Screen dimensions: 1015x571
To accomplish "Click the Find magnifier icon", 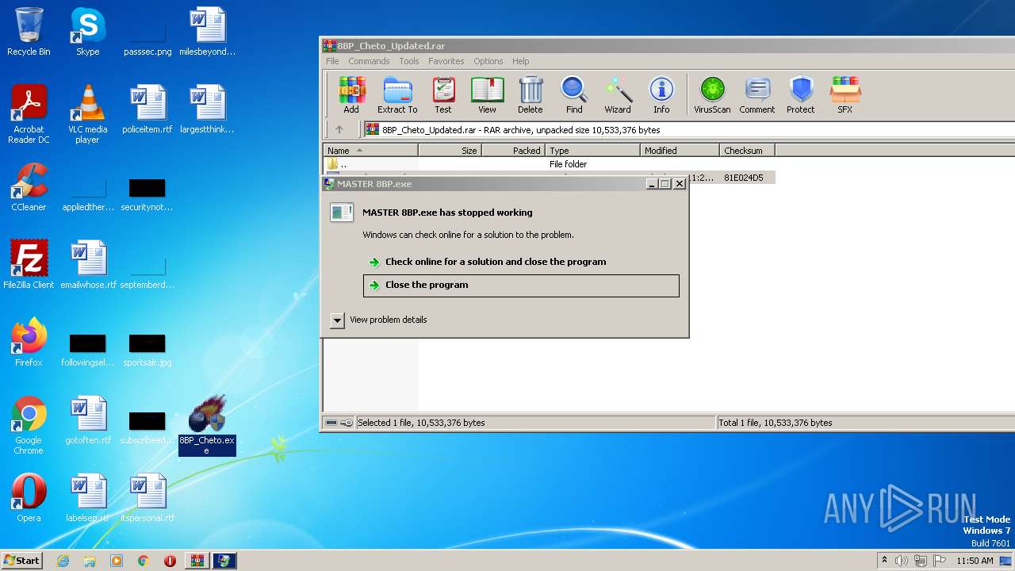I will tap(574, 95).
